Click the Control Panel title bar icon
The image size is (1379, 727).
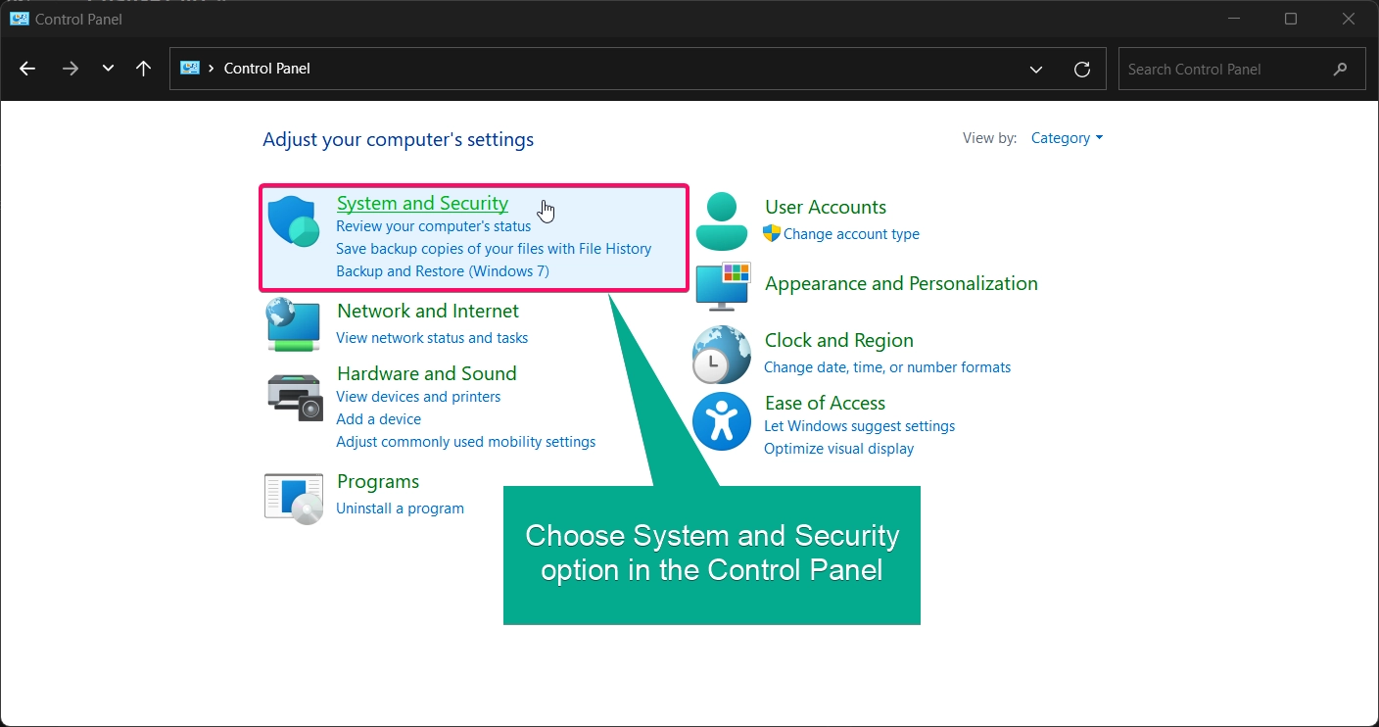click(19, 19)
